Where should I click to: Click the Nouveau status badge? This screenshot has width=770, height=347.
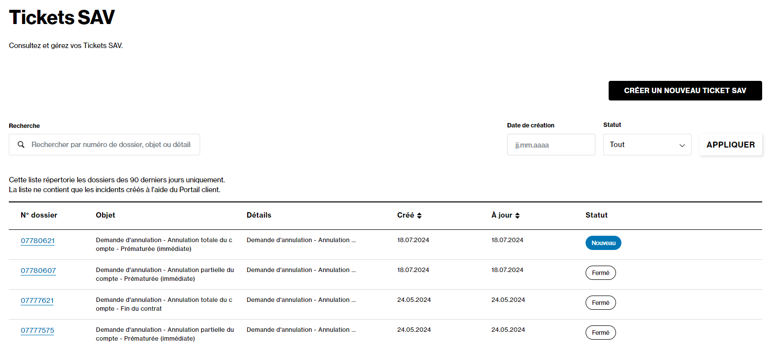pyautogui.click(x=603, y=243)
